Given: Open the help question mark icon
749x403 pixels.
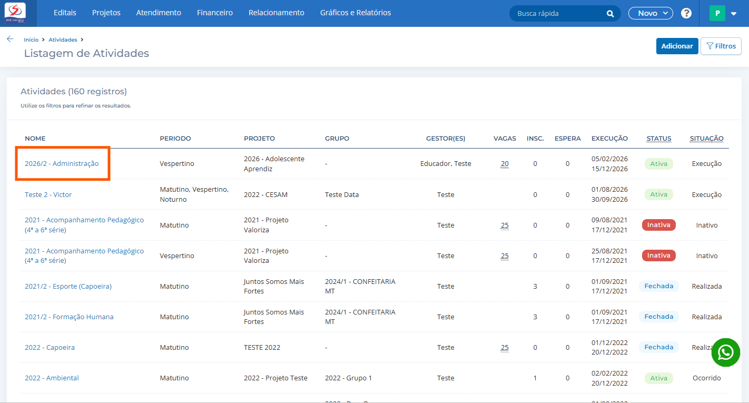Looking at the screenshot, I should tap(686, 13).
